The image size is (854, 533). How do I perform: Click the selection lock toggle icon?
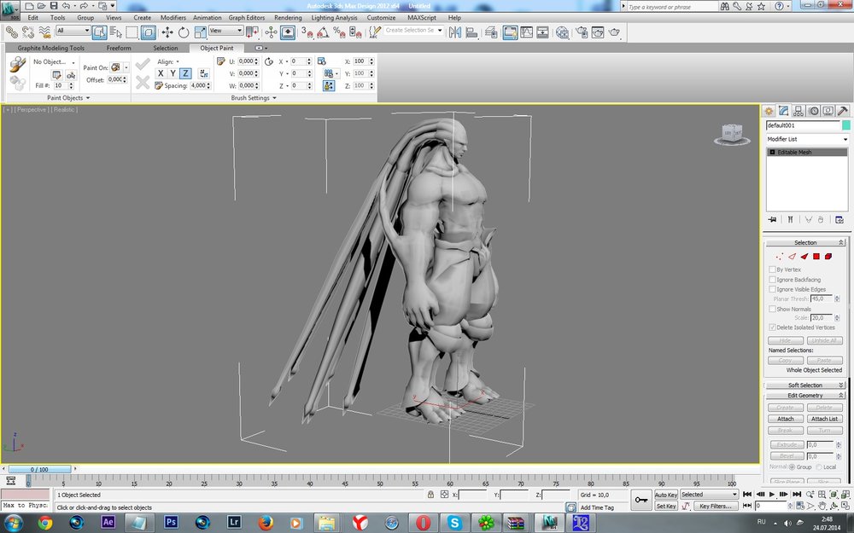pyautogui.click(x=431, y=495)
